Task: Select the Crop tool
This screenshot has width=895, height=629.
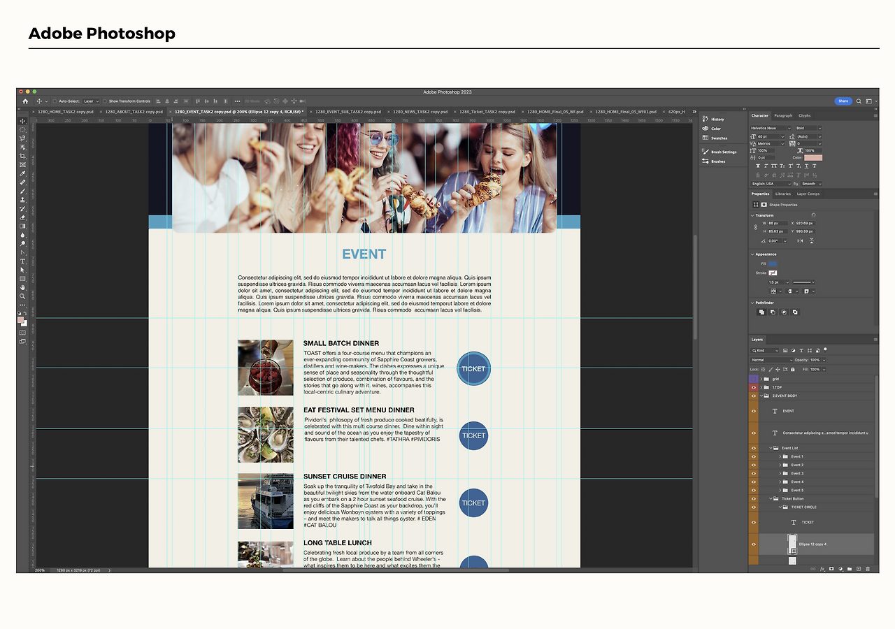Action: pos(22,156)
